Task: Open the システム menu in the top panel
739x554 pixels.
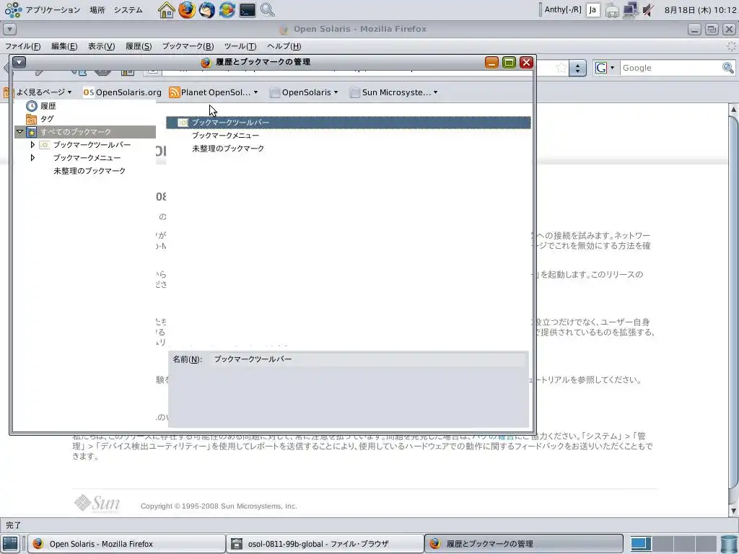Action: (x=128, y=10)
